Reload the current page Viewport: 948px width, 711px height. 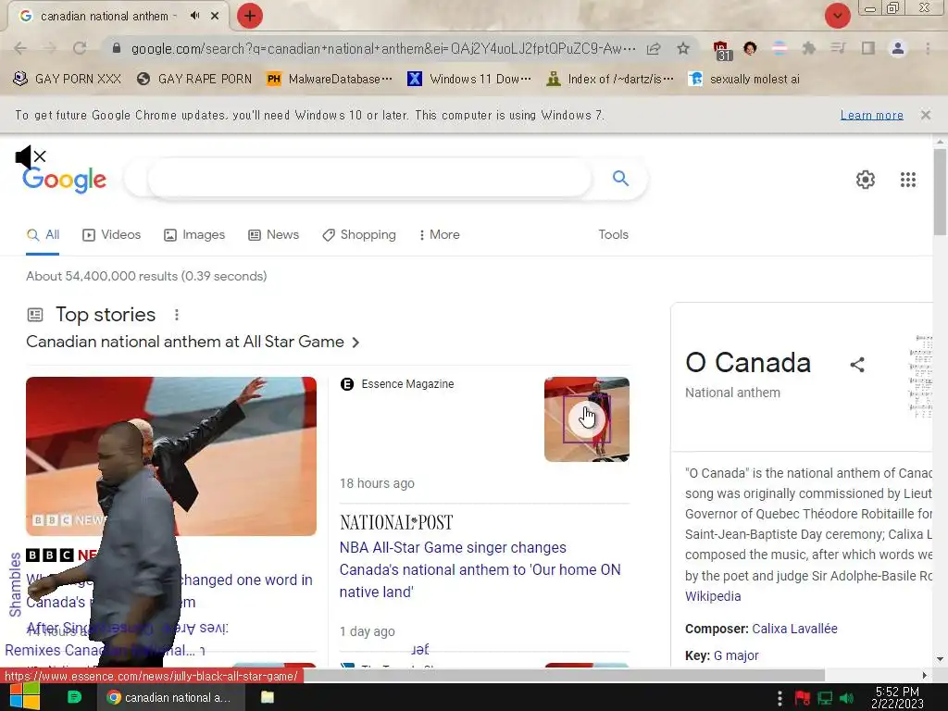[80, 48]
